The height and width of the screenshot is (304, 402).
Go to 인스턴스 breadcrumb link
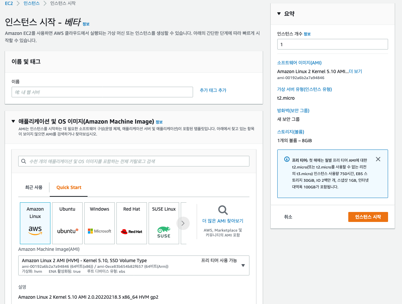pyautogui.click(x=32, y=3)
